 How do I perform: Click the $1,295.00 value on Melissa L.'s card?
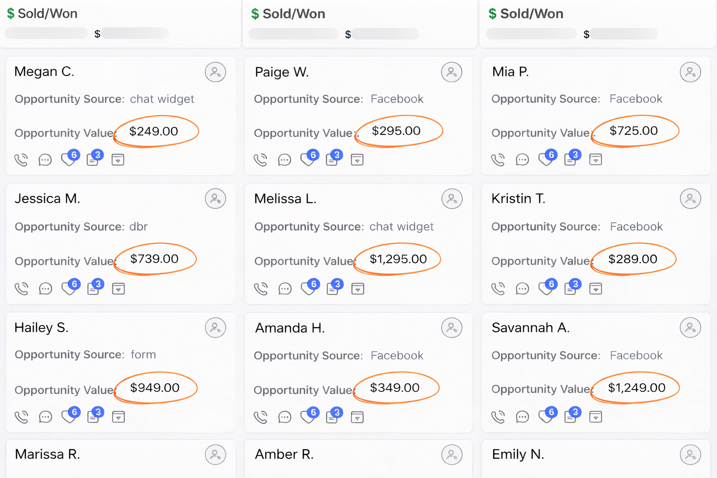[398, 259]
